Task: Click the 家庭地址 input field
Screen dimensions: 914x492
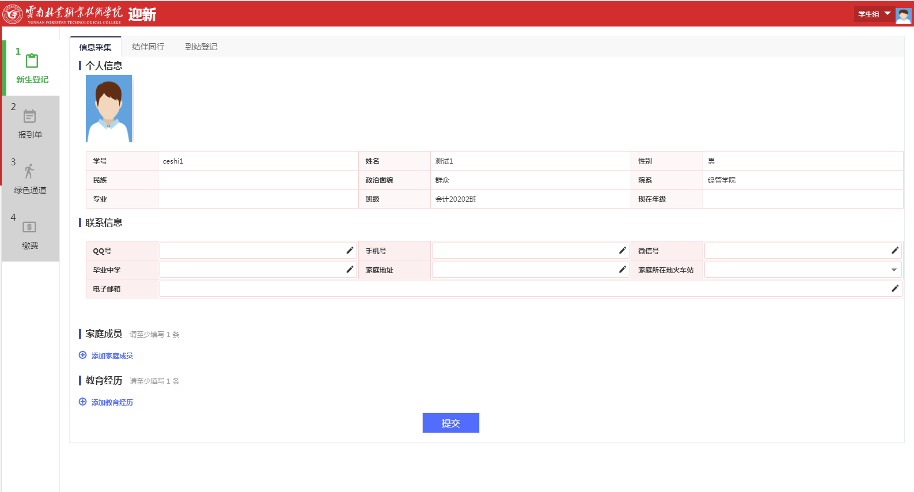Action: [524, 270]
